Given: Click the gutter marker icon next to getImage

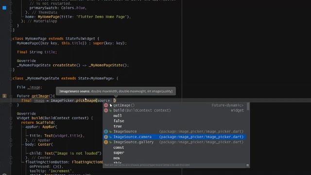Looking at the screenshot, I should [4, 96].
